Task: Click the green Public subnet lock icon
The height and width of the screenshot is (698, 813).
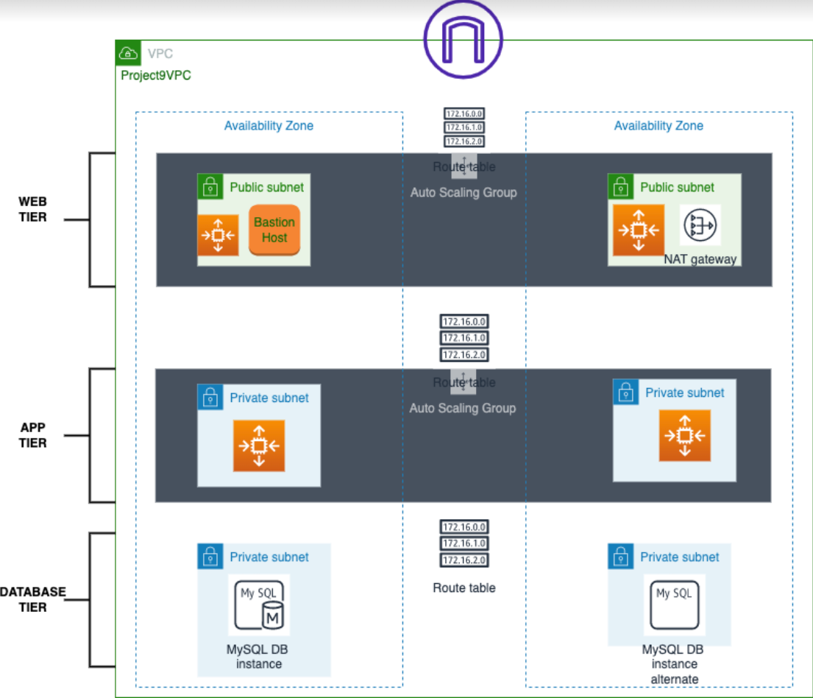Action: pyautogui.click(x=210, y=187)
